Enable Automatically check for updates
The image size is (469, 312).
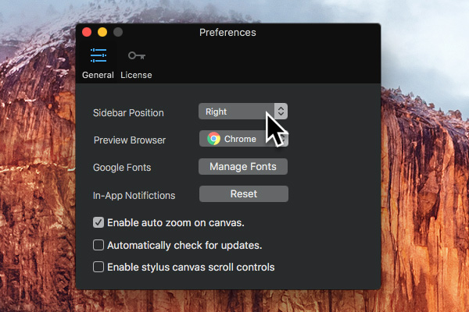tap(98, 245)
